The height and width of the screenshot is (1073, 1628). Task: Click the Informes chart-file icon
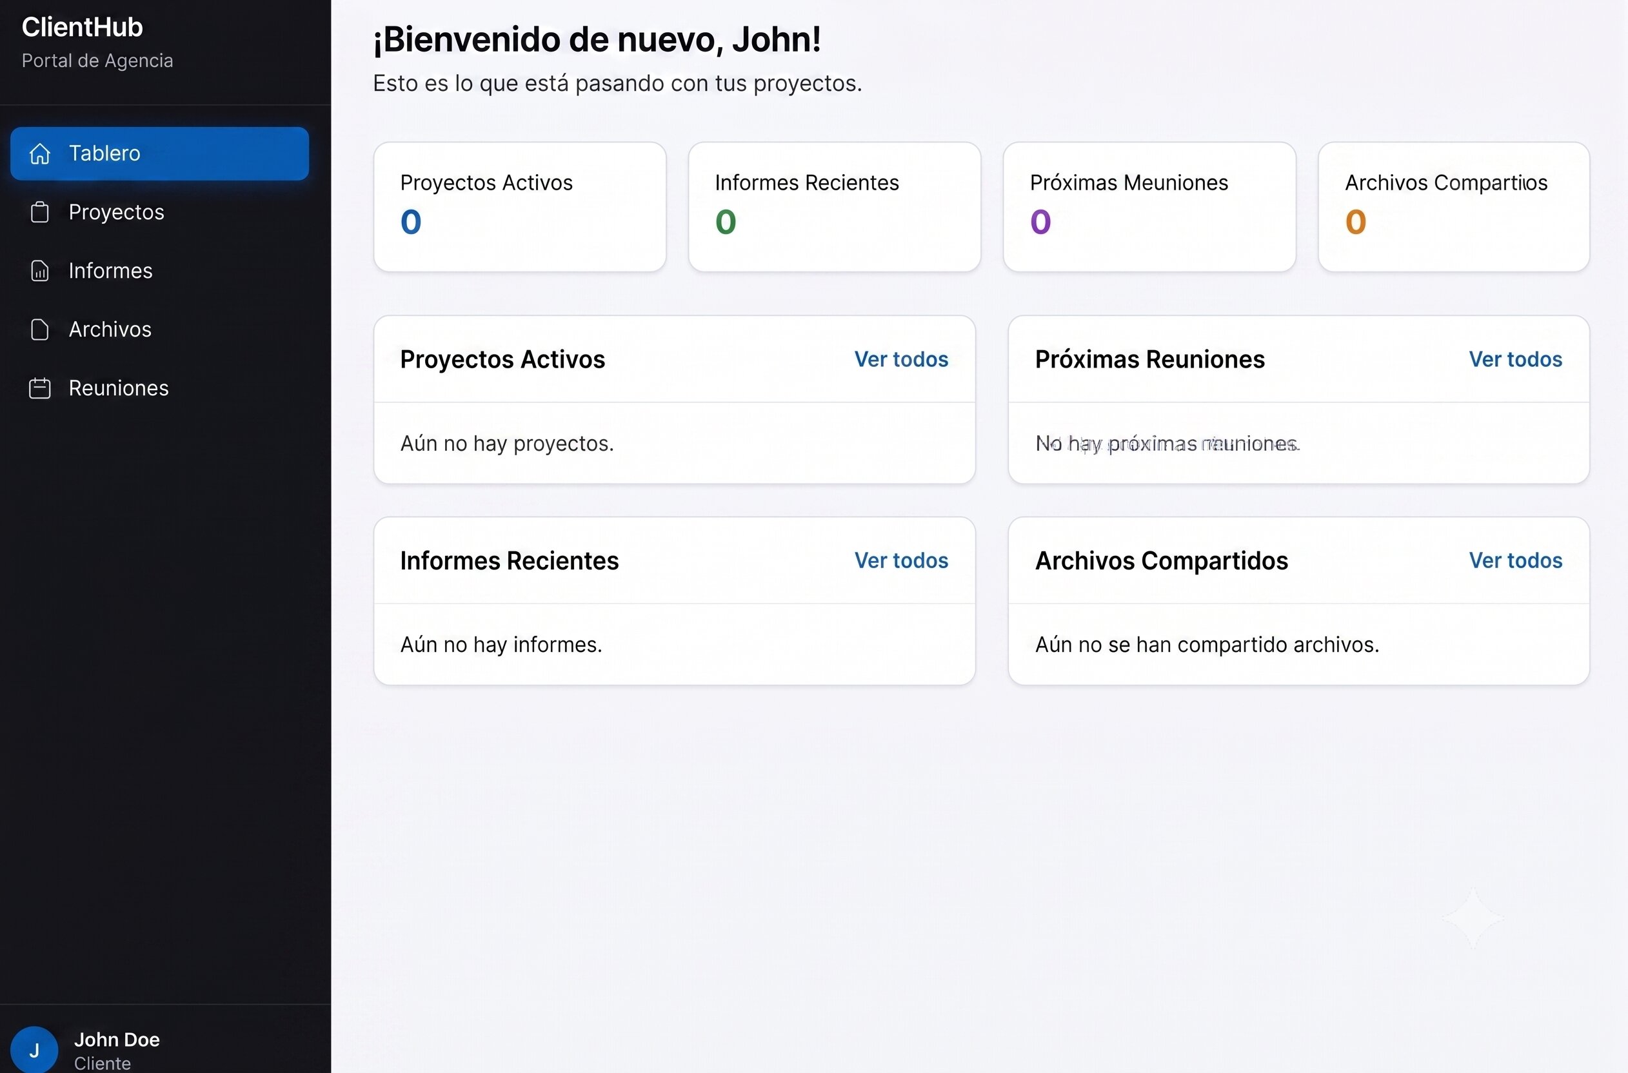(40, 271)
